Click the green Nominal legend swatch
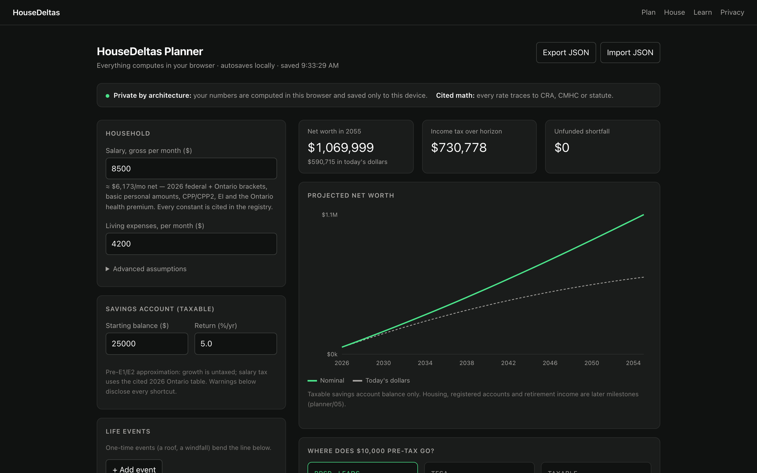The width and height of the screenshot is (757, 473). (312, 381)
